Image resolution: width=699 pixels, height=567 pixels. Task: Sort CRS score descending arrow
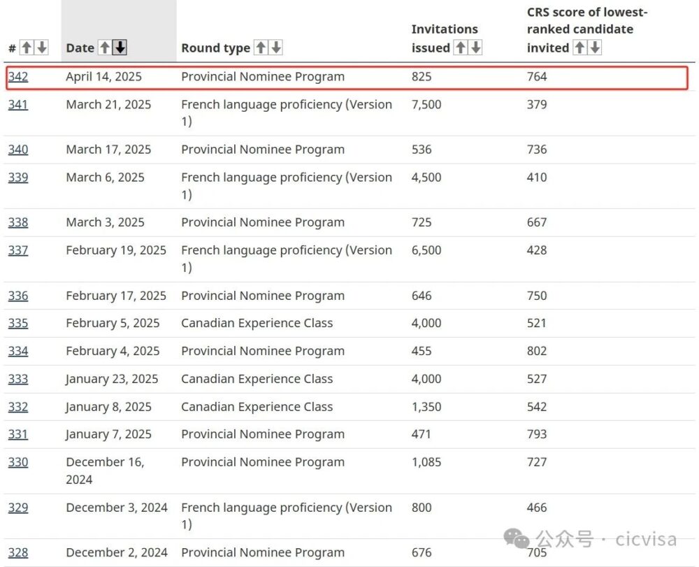595,48
